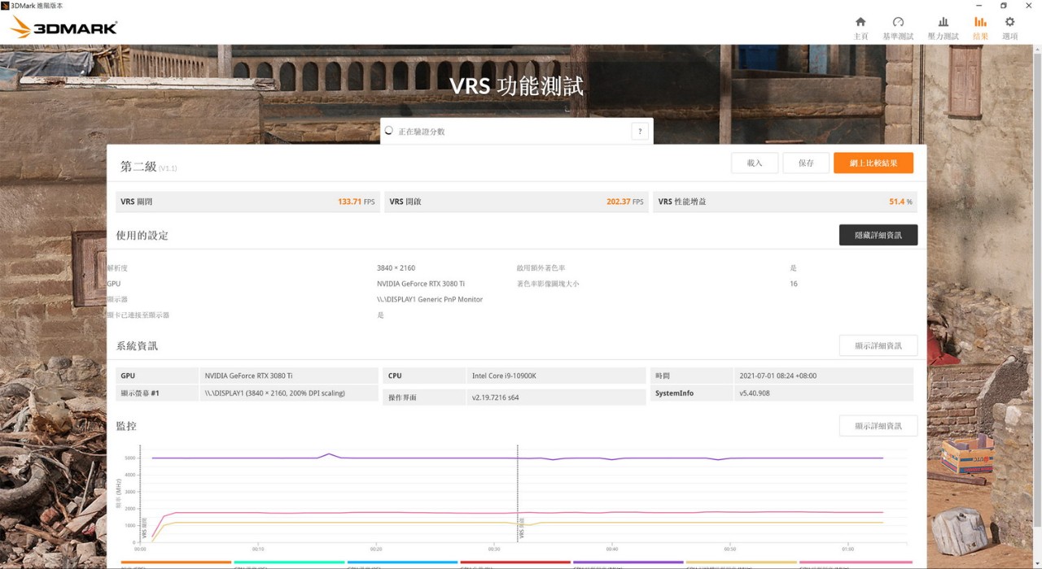The height and width of the screenshot is (569, 1042).
Task: Switch to the 結果 results view
Action: pyautogui.click(x=980, y=28)
